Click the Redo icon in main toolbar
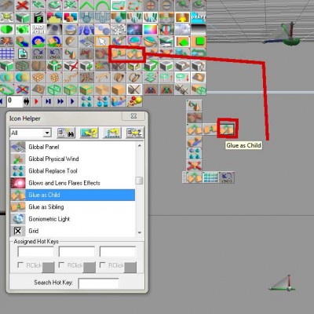Image resolution: width=314 pixels, height=314 pixels. click(38, 53)
